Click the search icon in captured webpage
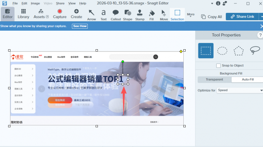 point(155,57)
